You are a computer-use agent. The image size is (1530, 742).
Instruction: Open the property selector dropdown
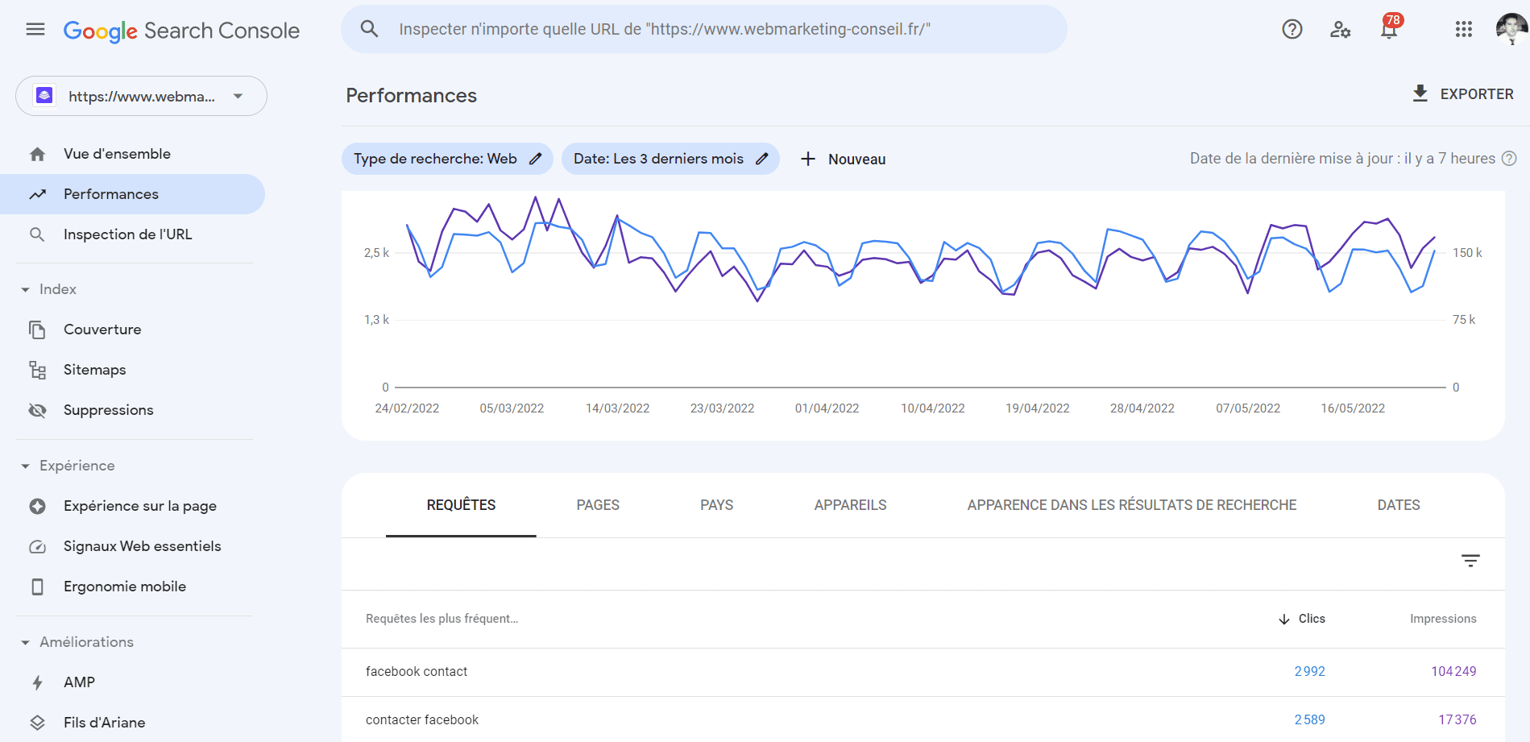click(x=141, y=96)
